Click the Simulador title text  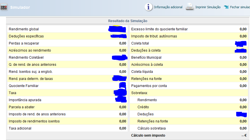pyautogui.click(x=20, y=7)
